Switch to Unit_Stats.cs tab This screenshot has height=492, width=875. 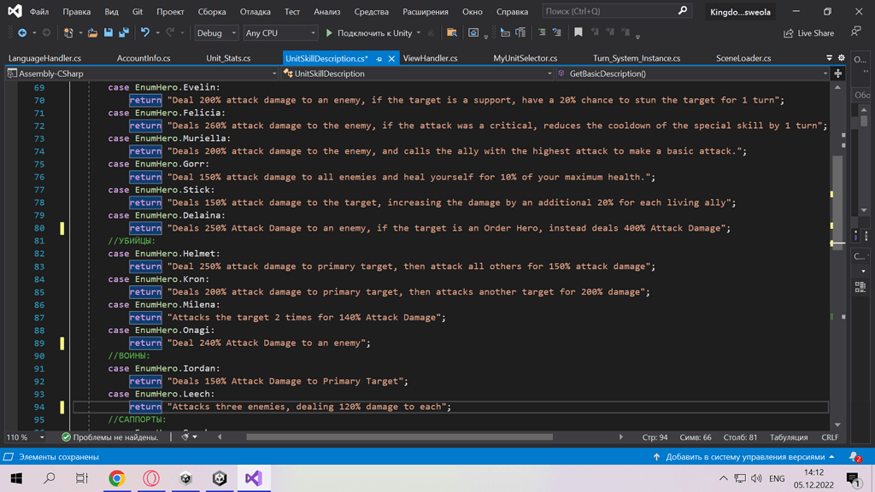click(x=228, y=58)
